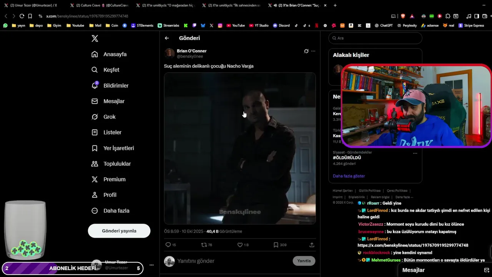Open Gizlilik Politikası footer link
492x277 pixels.
pos(370,191)
